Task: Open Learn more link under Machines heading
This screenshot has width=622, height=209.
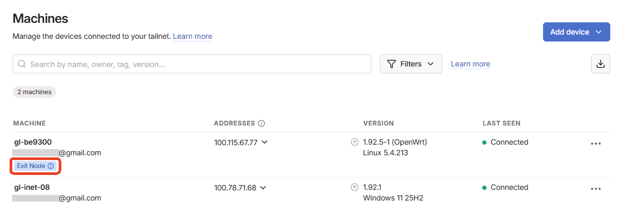Action: coord(193,36)
